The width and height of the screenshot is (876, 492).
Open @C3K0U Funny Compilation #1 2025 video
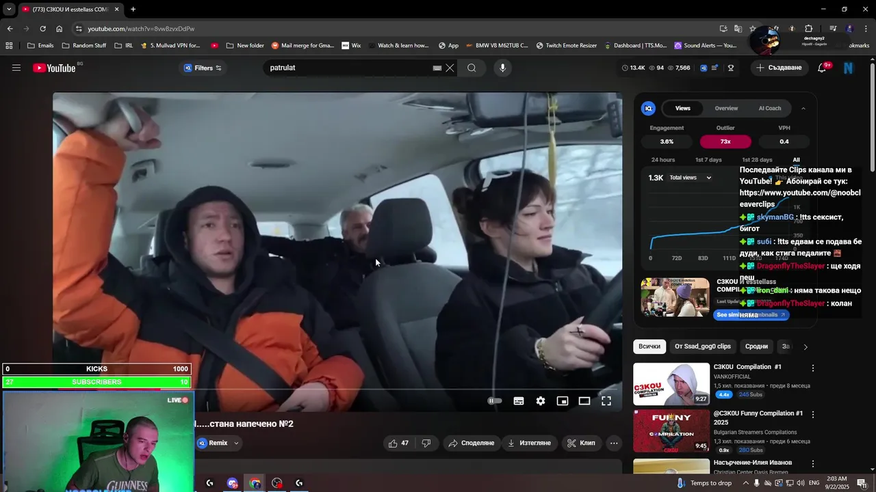pos(671,430)
